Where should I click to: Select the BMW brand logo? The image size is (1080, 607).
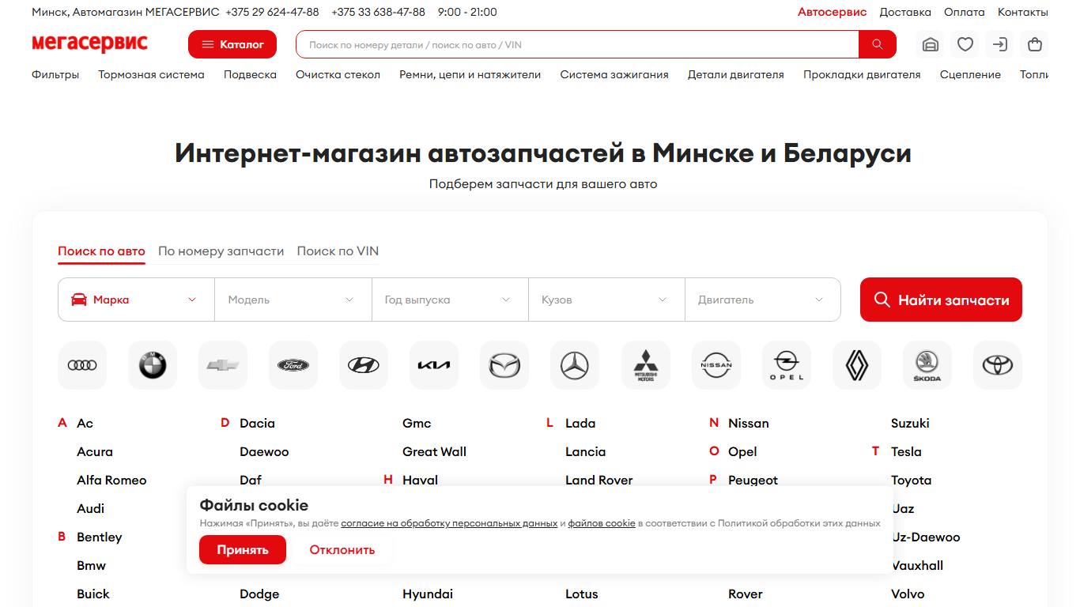(x=153, y=365)
